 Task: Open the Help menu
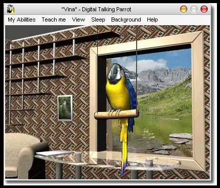click(x=152, y=20)
